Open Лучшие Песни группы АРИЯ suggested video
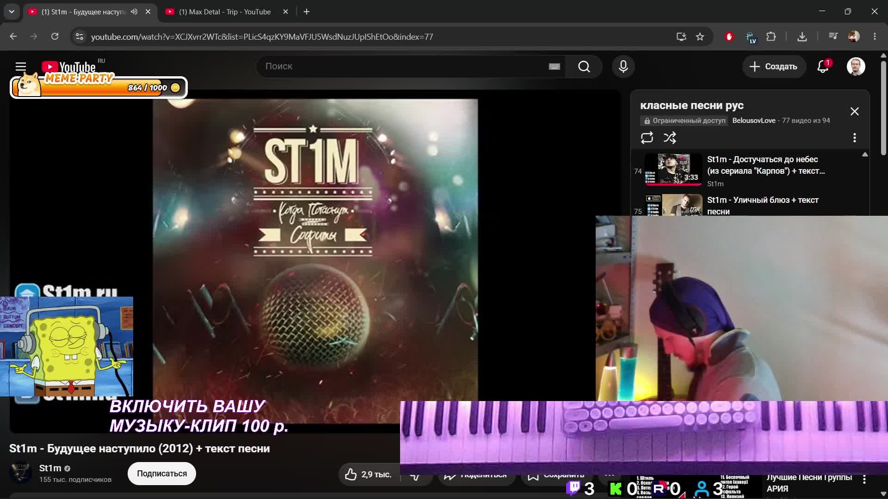The height and width of the screenshot is (499, 888). (x=809, y=483)
